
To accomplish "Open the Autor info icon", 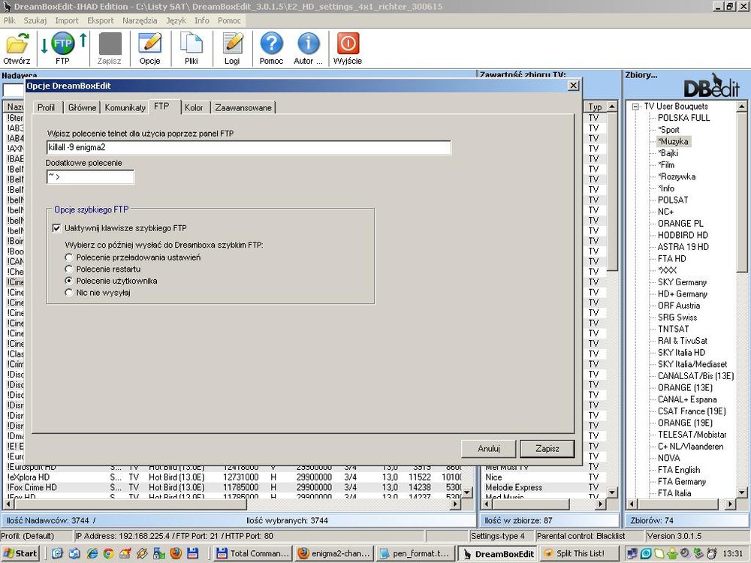I will point(308,45).
